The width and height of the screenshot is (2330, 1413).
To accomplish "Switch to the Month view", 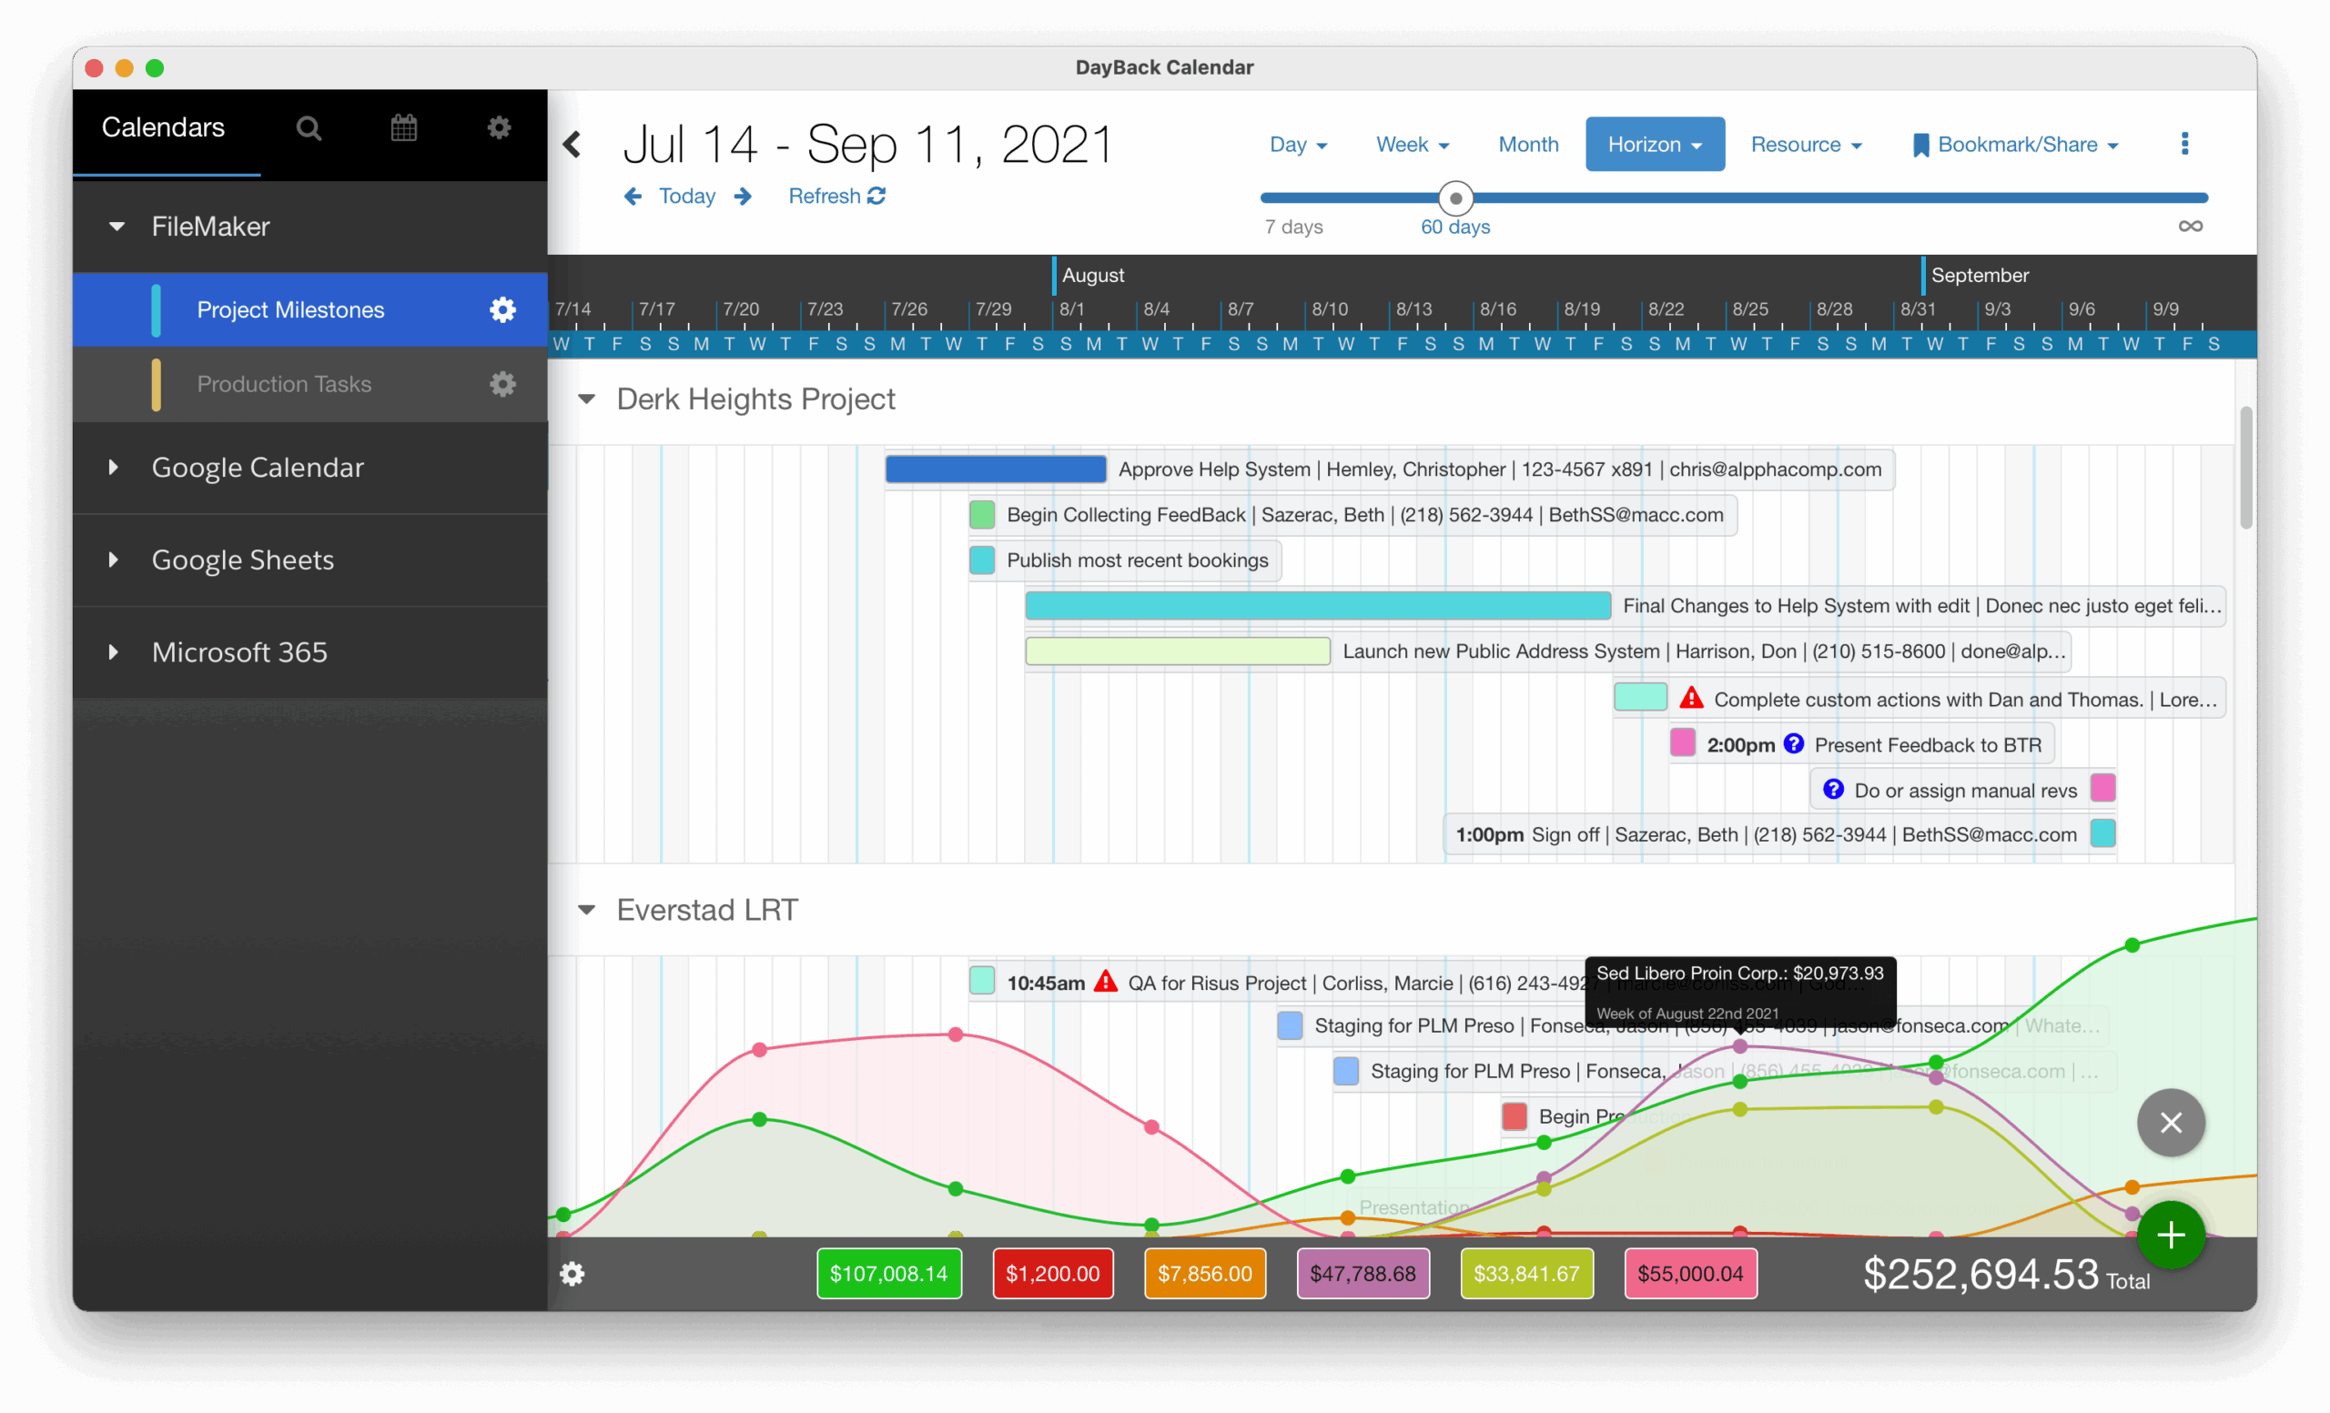I will [1527, 145].
